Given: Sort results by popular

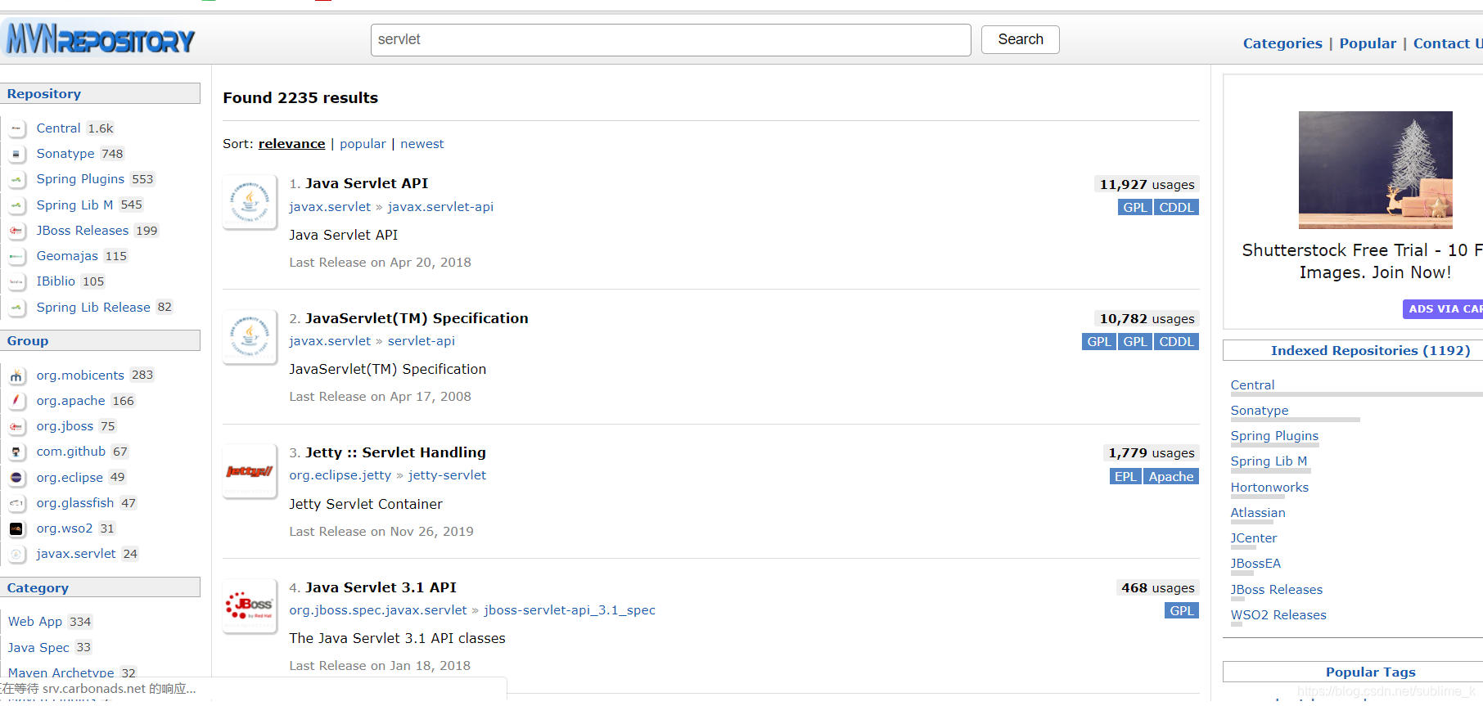Looking at the screenshot, I should 363,144.
